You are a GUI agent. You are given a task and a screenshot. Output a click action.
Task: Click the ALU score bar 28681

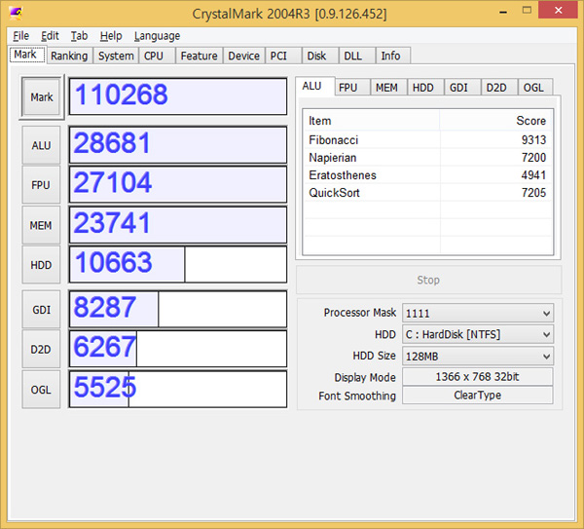click(178, 144)
